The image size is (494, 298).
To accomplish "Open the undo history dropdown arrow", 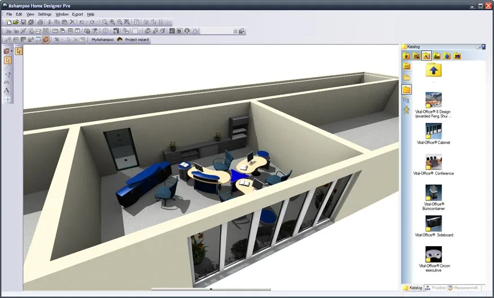I will [x=86, y=22].
